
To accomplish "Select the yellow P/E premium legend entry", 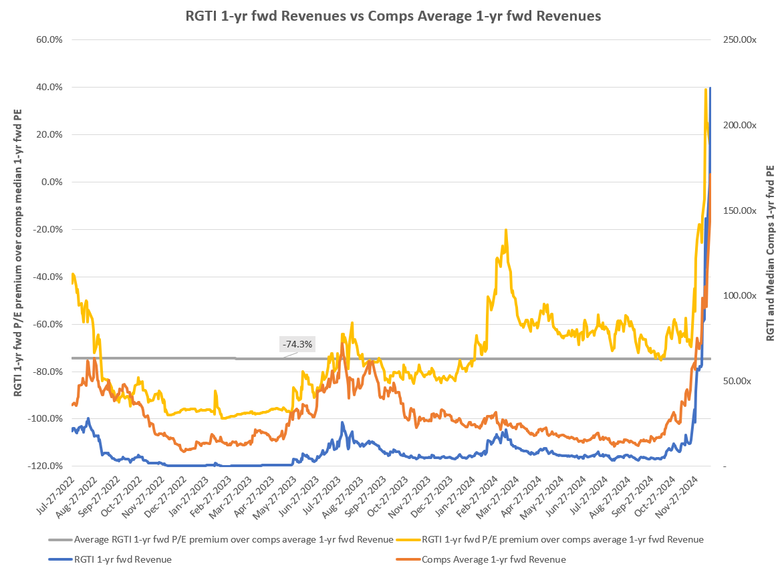I will (550, 539).
